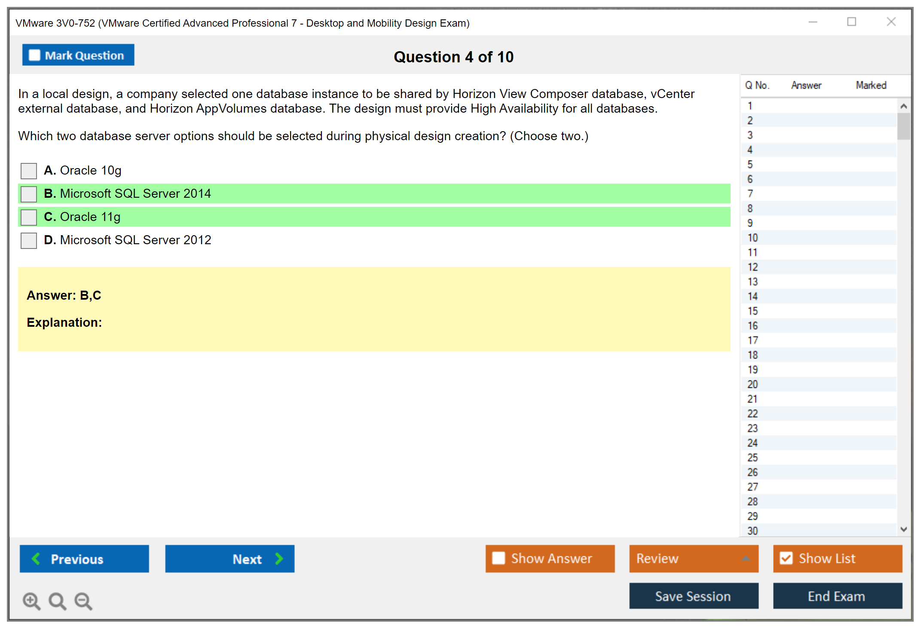Click the Save Session button
The image size is (924, 632).
693,596
